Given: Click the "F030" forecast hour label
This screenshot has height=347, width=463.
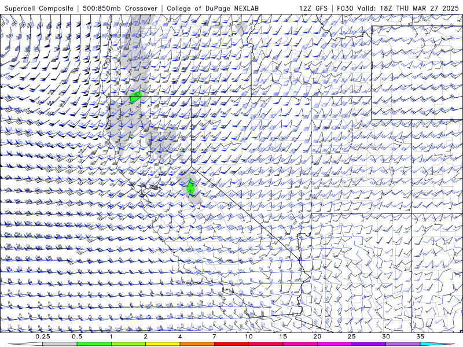Looking at the screenshot, I should point(346,9).
